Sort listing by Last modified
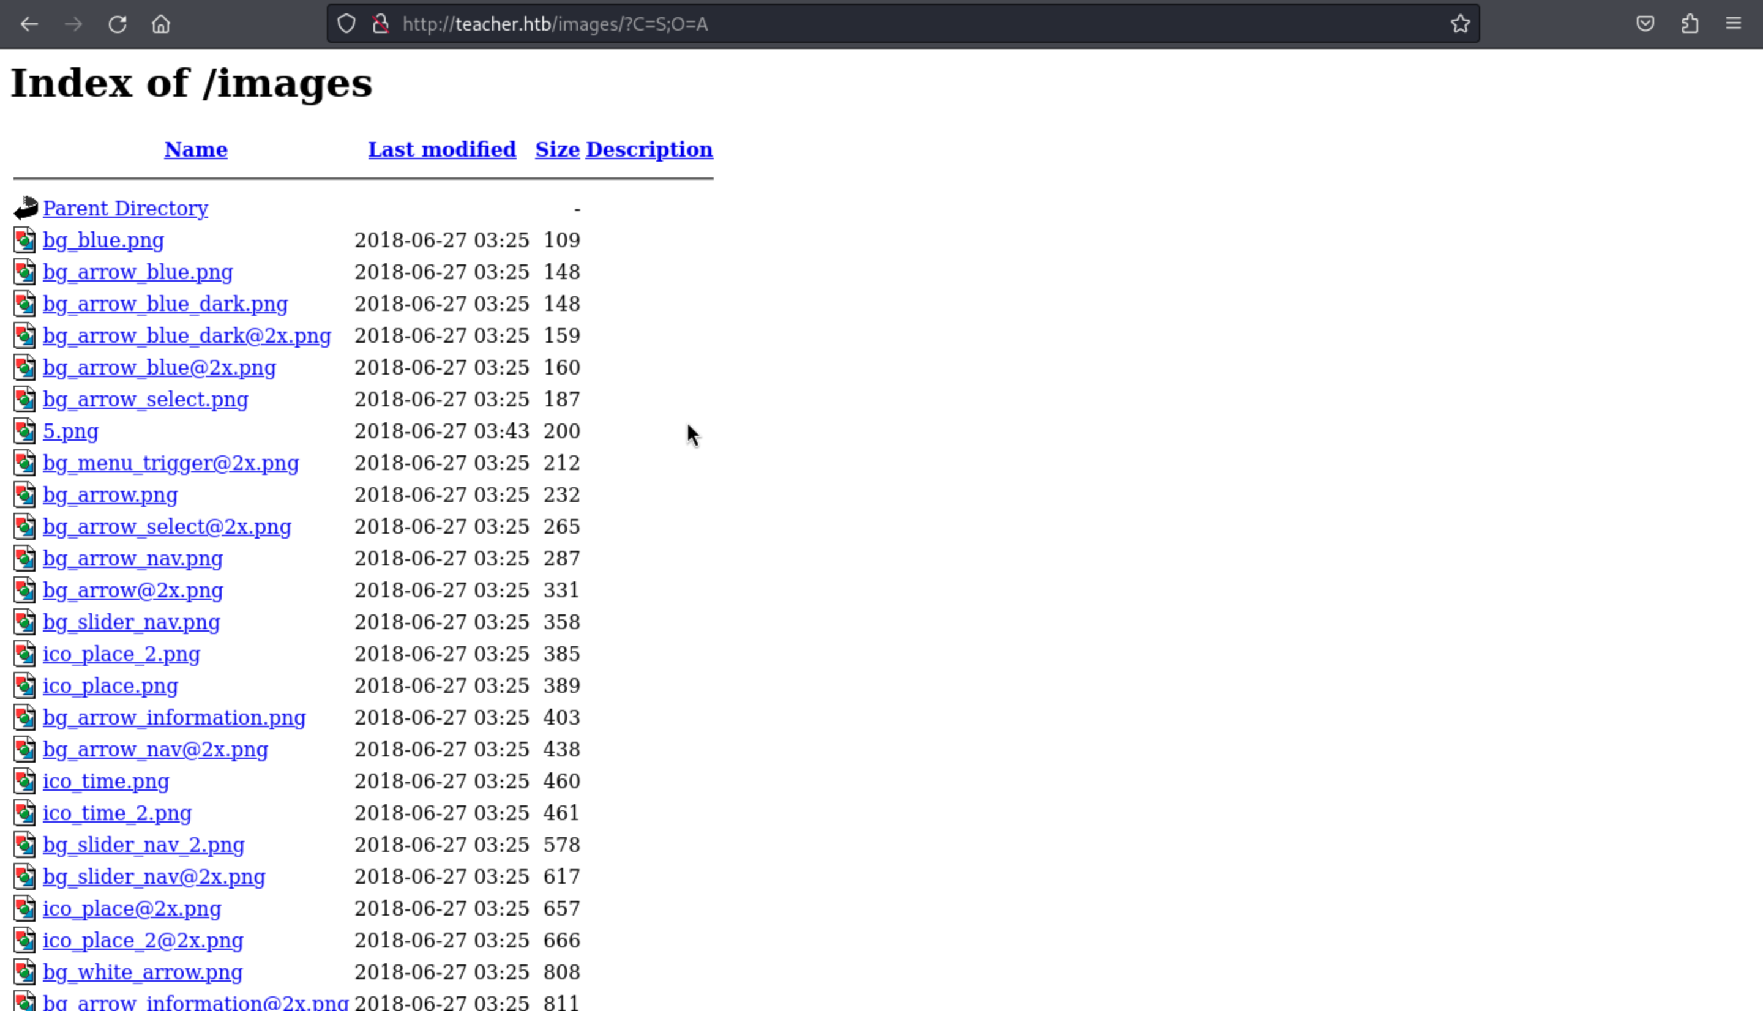 441,149
